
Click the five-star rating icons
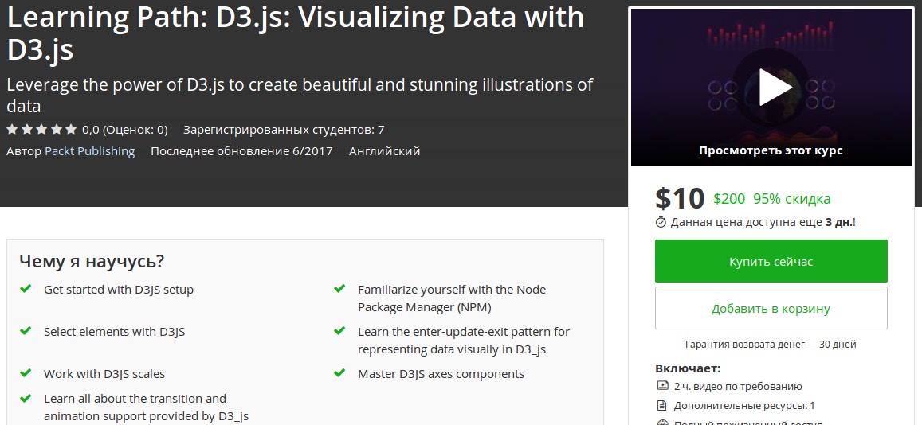(x=41, y=129)
